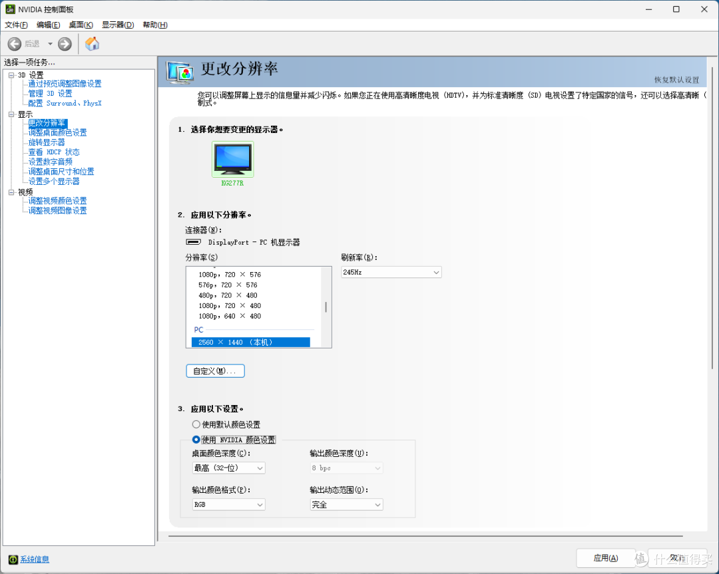Collapse the 3D 设置 tree node
719x574 pixels.
(11, 75)
